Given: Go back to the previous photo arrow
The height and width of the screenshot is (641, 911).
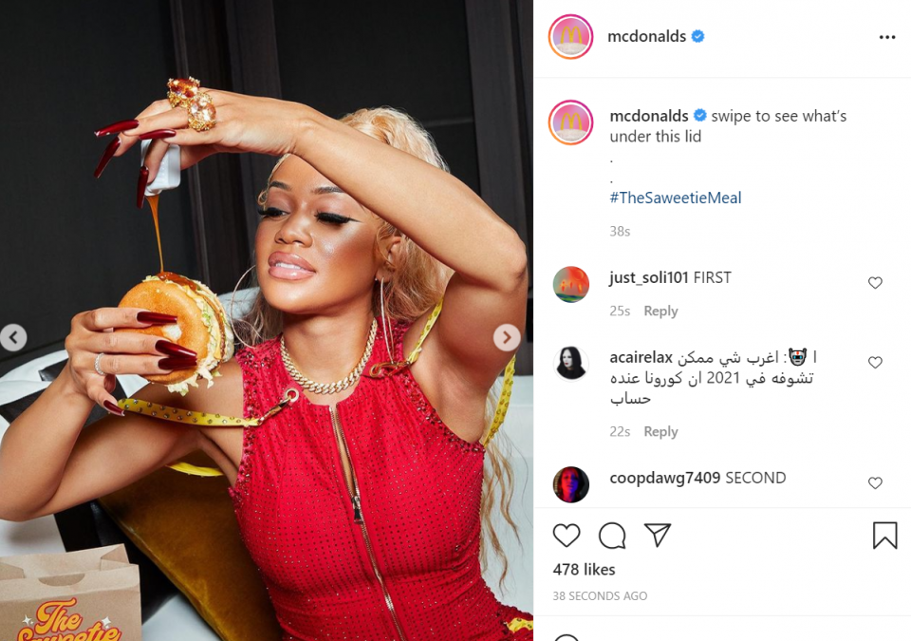Looking at the screenshot, I should (13, 337).
